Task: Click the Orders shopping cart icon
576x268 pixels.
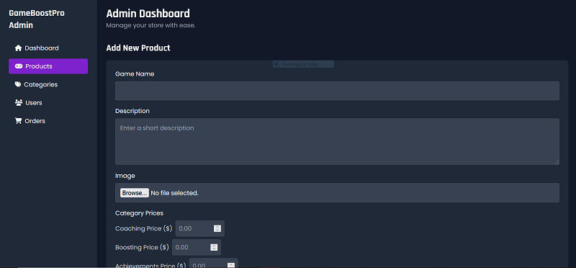Action: [x=18, y=121]
